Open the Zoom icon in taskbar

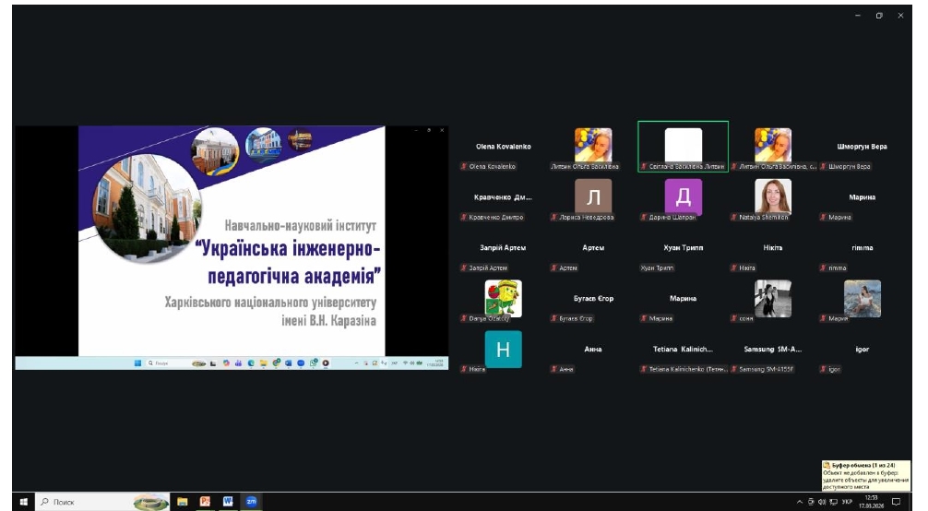point(251,502)
